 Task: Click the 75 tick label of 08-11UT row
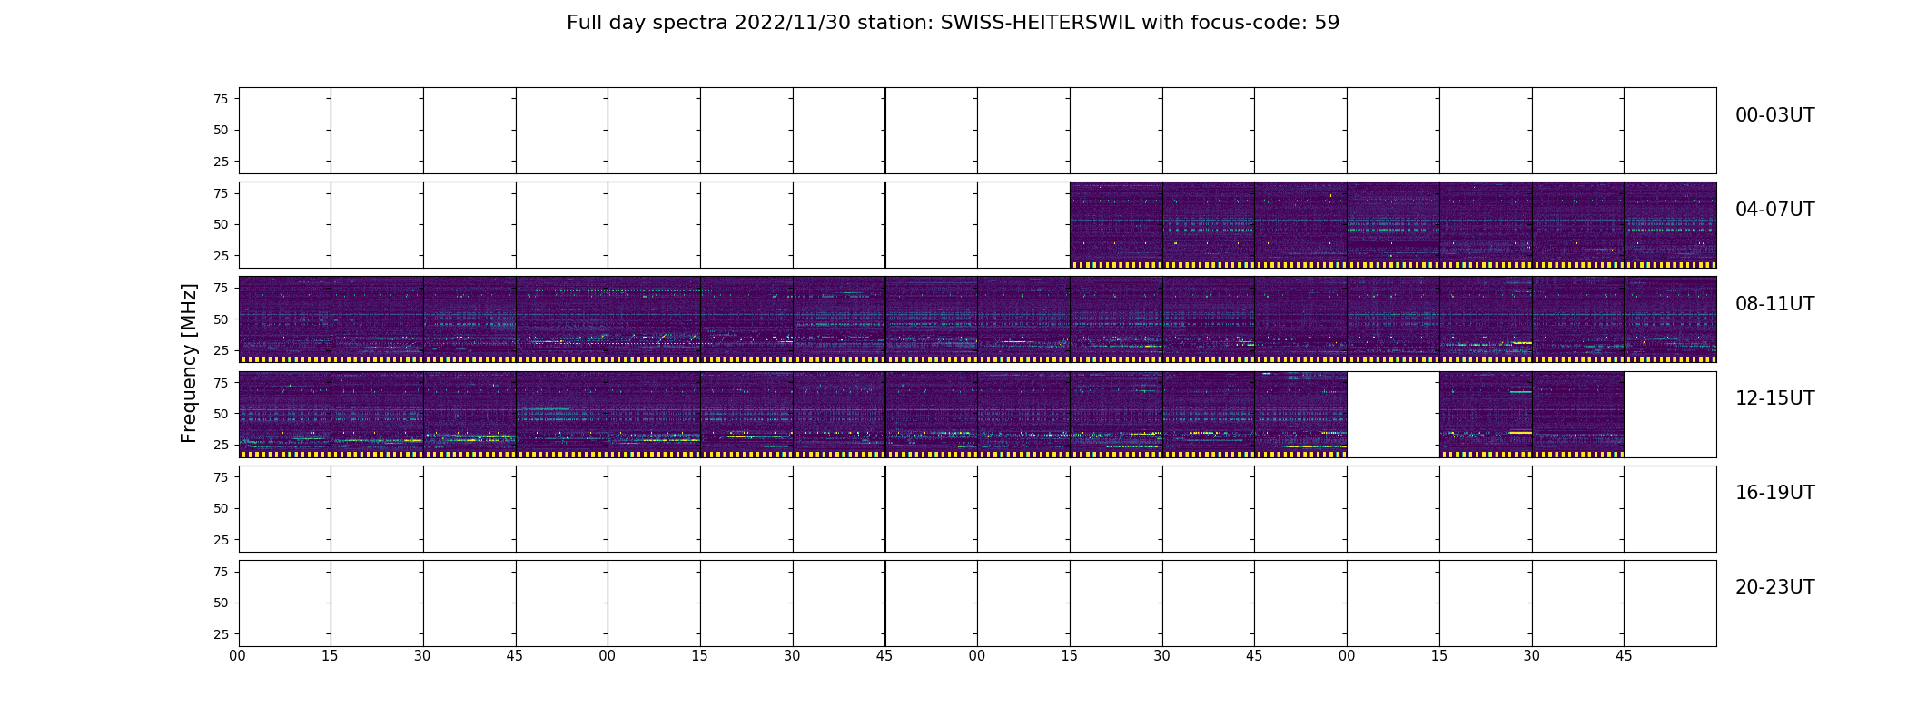pos(221,288)
